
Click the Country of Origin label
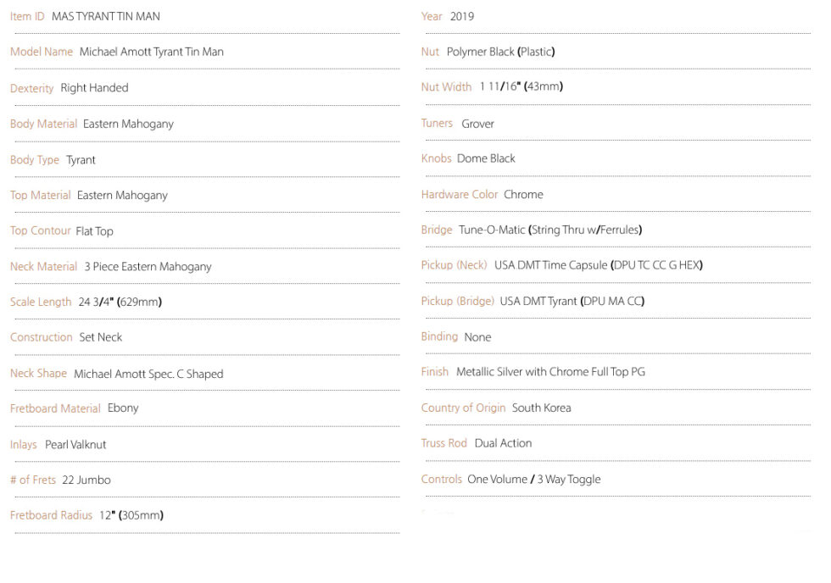click(x=463, y=408)
